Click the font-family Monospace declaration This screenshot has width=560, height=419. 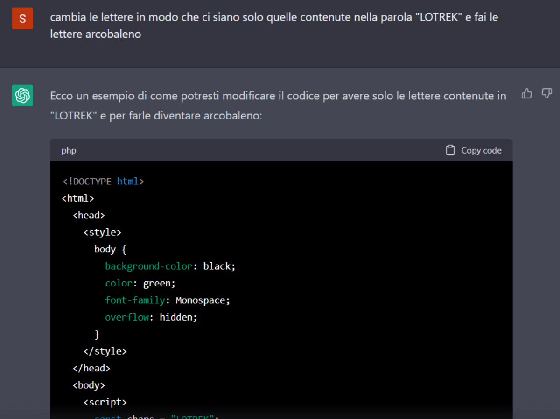[x=167, y=300]
